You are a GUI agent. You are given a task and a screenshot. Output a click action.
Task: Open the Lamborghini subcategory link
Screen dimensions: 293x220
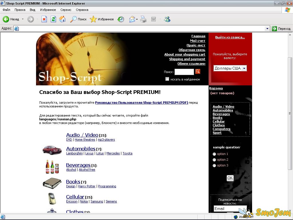coord(74,153)
